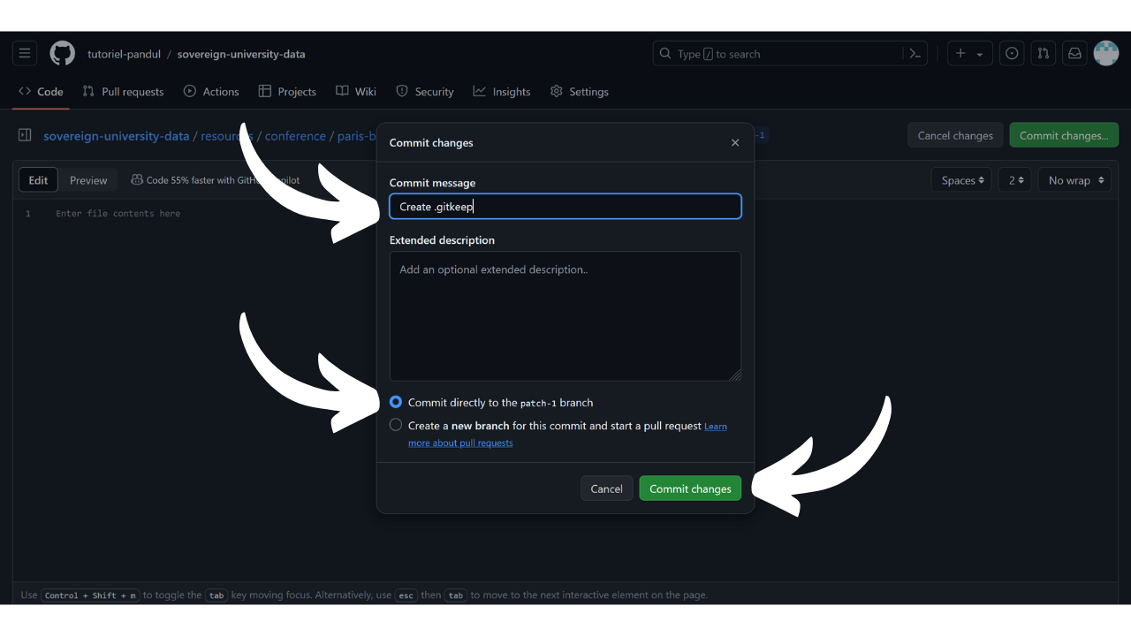
Task: Select Commit directly to patch-1 branch
Action: coord(396,402)
